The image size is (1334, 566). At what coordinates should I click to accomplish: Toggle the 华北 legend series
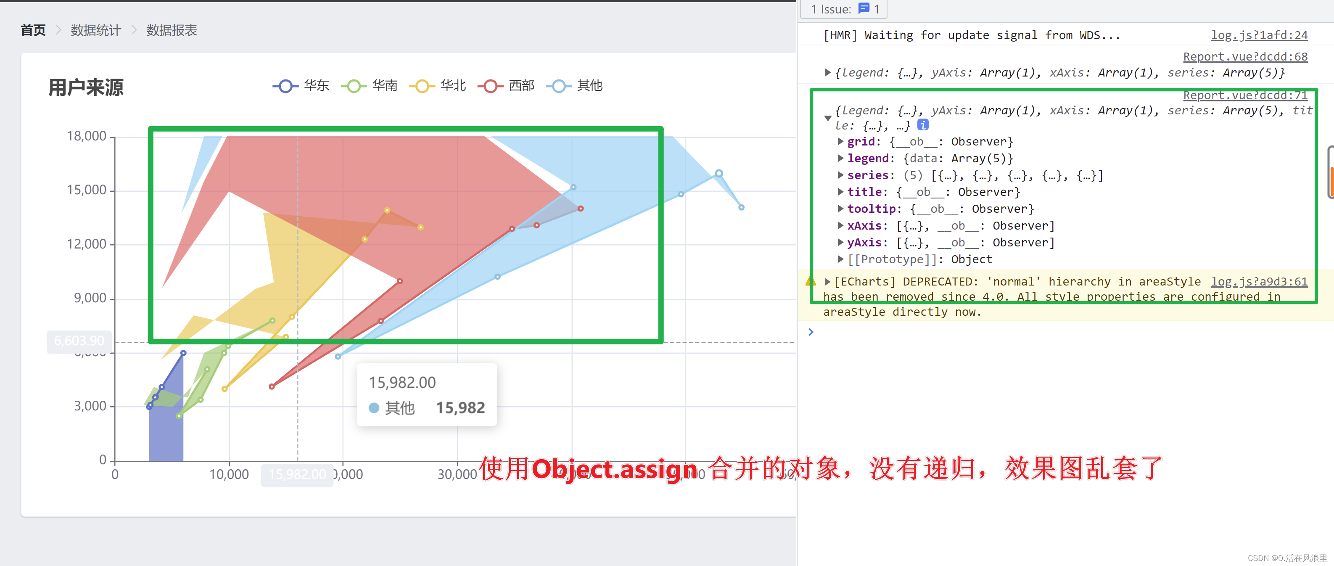coord(438,85)
